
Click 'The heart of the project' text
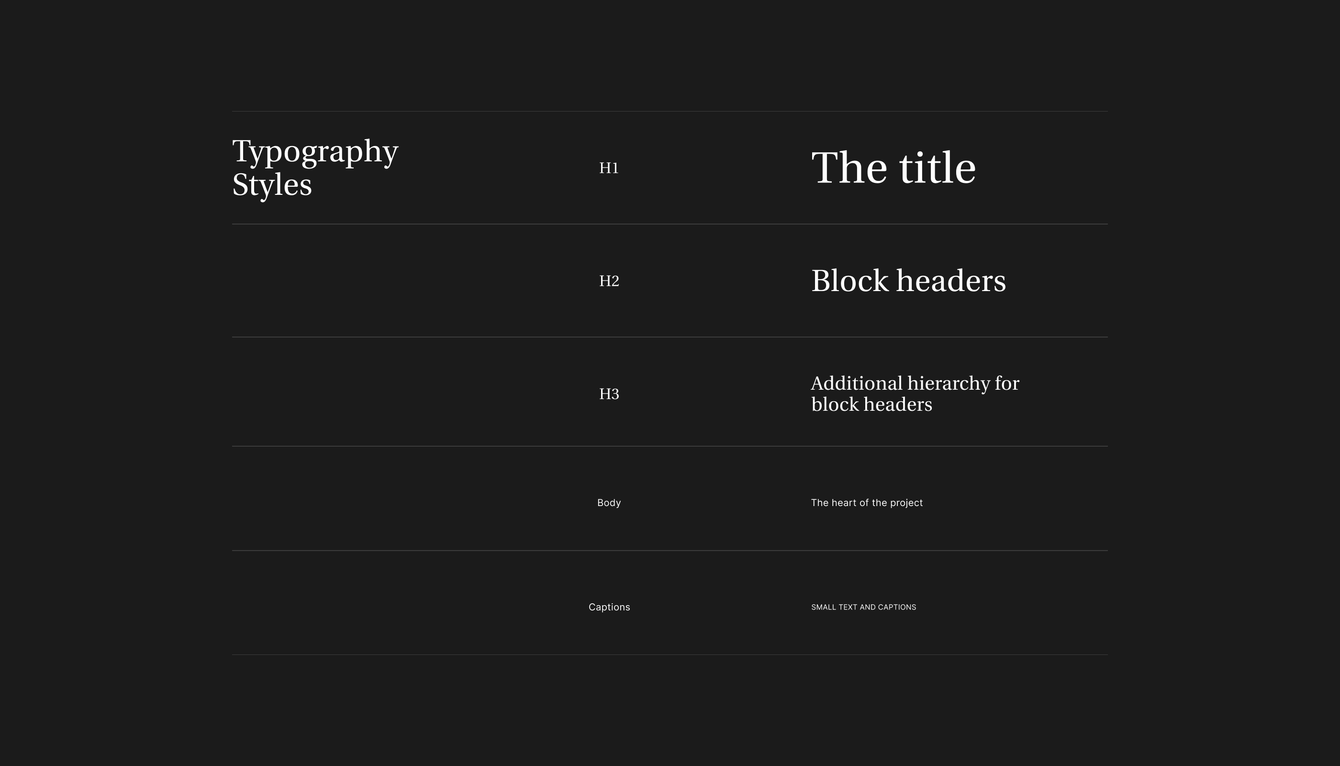(867, 503)
